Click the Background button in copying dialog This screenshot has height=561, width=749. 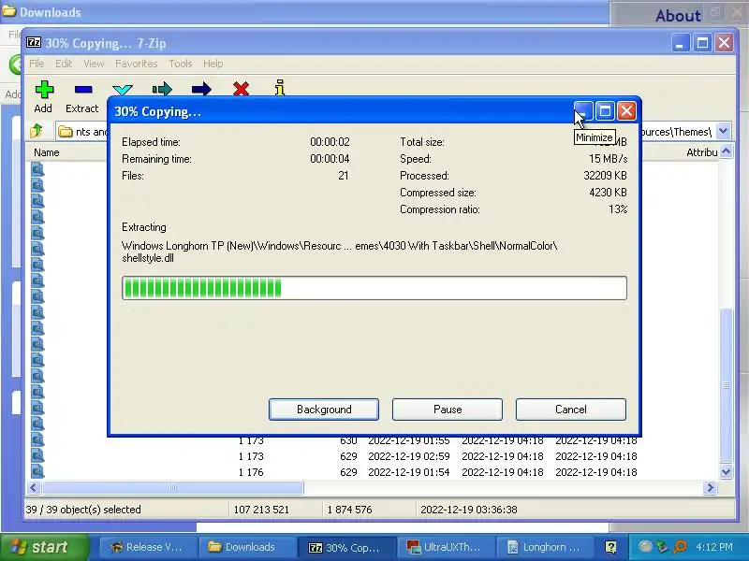point(324,410)
